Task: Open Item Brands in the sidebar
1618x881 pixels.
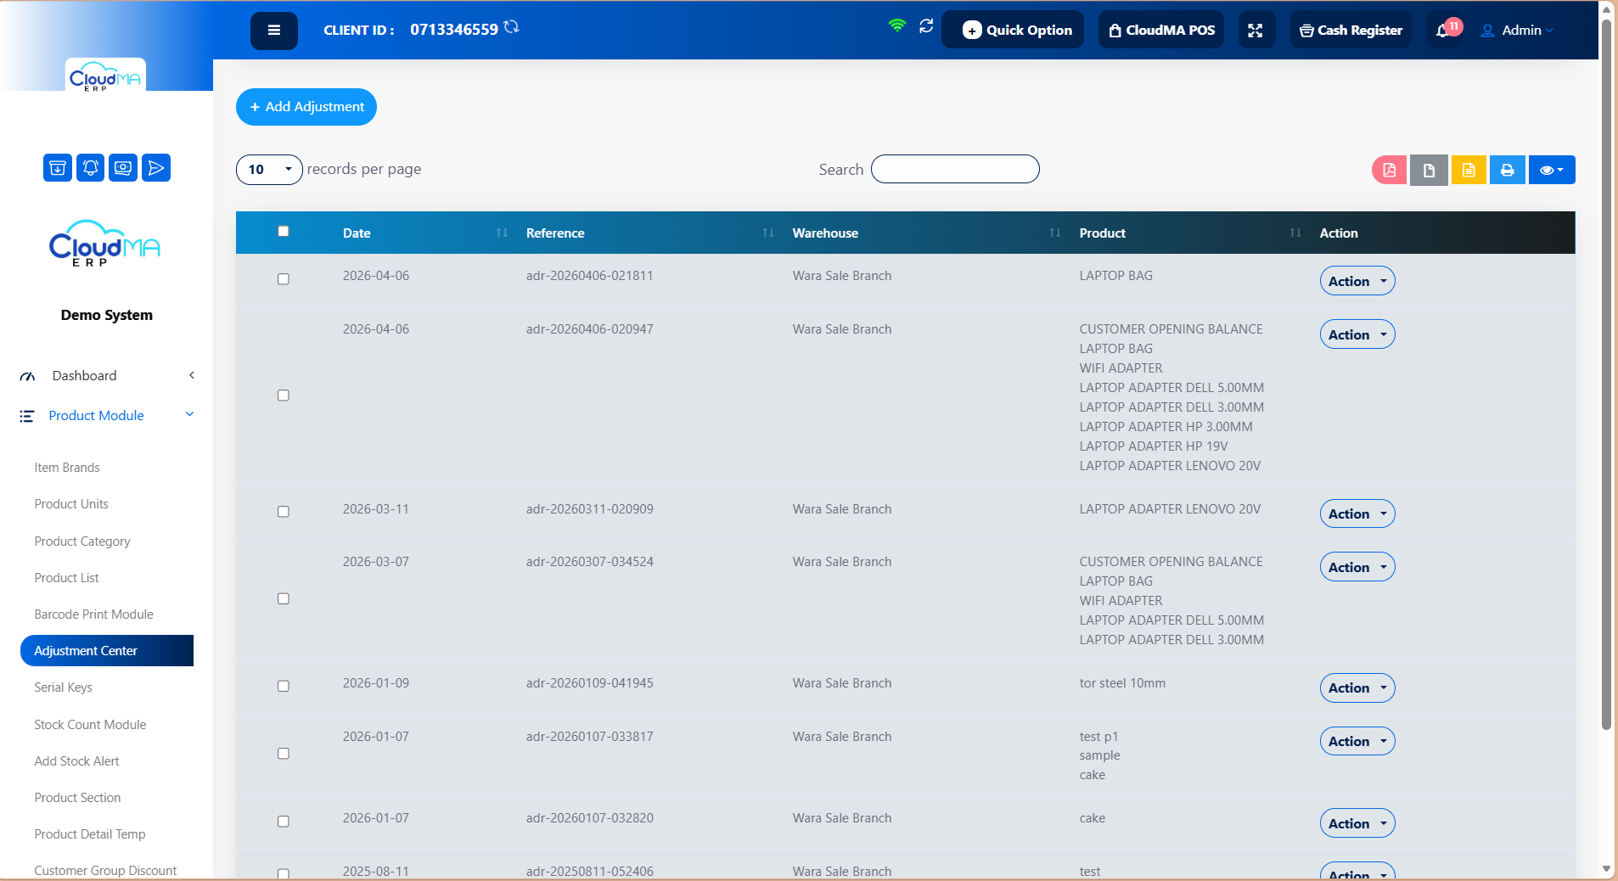Action: point(67,468)
